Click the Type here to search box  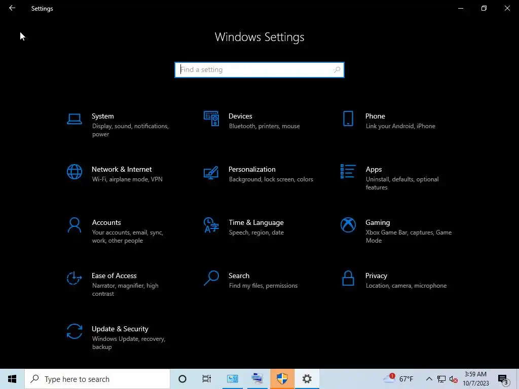[x=97, y=379]
